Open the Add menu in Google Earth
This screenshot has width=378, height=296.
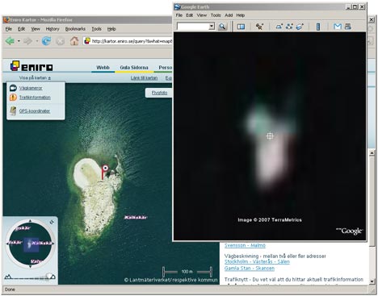[x=229, y=15]
